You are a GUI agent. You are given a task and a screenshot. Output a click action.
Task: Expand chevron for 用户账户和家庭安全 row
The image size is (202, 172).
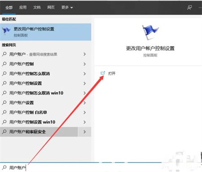[85, 132]
